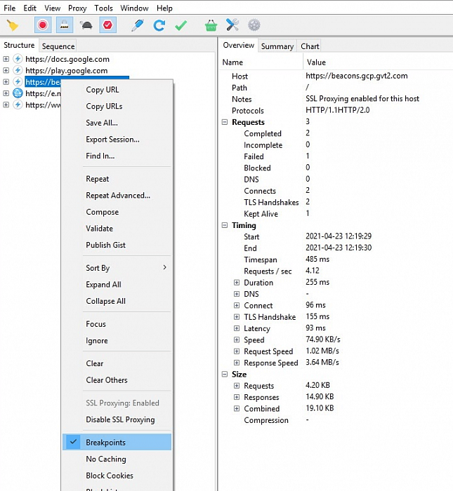Click the Repeat refresh arrow icon

coord(159,25)
